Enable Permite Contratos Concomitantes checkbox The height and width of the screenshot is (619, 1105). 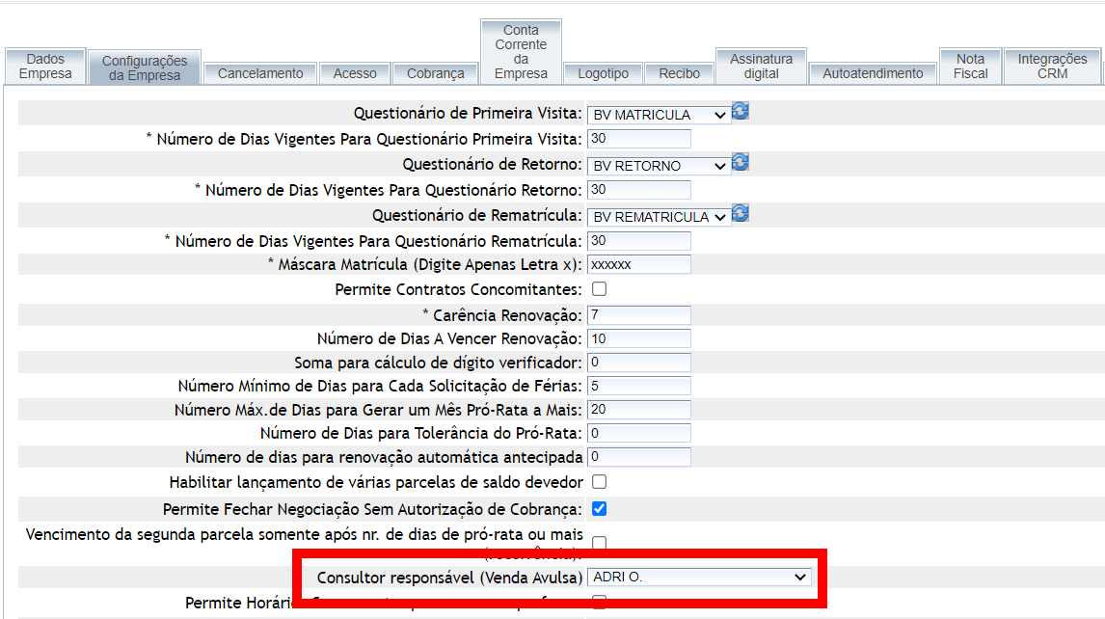click(x=599, y=289)
